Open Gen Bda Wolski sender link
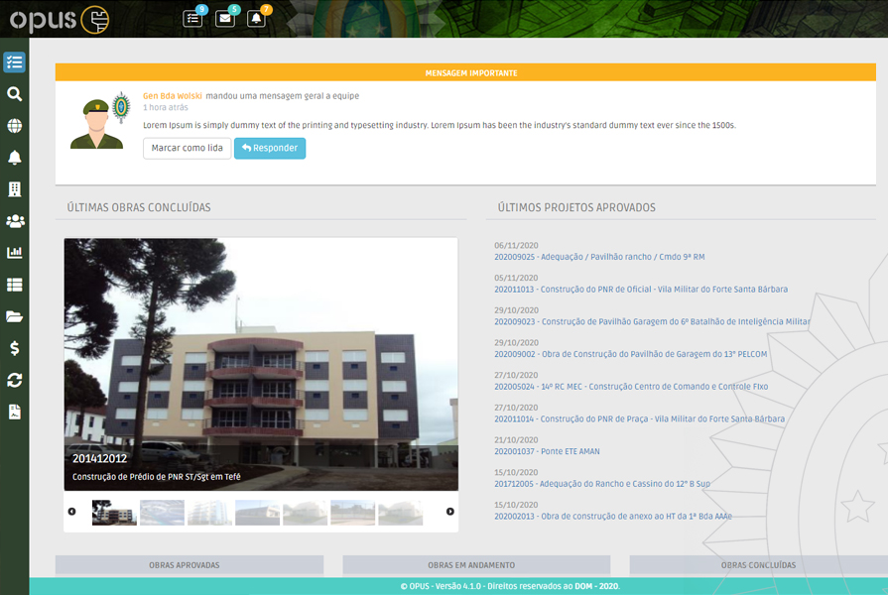Viewport: 888px width, 595px height. click(x=173, y=96)
